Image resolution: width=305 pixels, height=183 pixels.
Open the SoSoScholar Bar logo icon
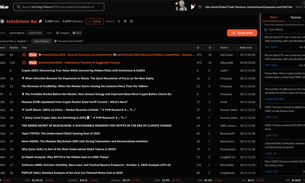[x=2, y=21]
